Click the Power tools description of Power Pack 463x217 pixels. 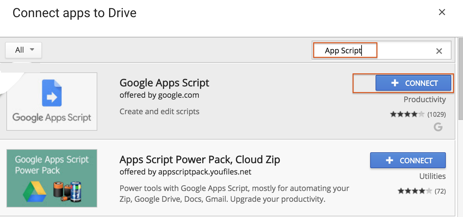(234, 194)
